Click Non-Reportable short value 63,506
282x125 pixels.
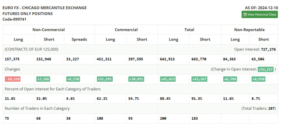click(x=258, y=59)
